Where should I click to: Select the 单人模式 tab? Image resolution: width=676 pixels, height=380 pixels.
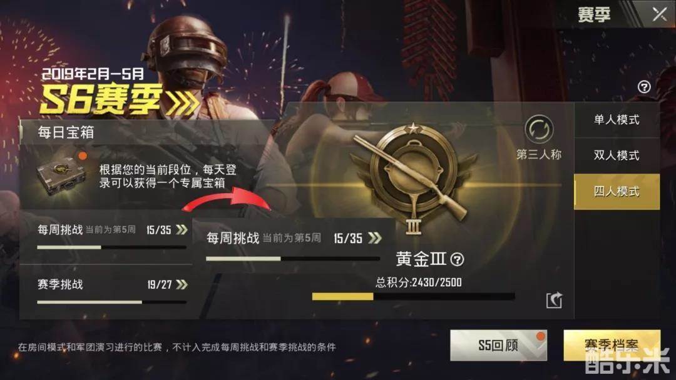pyautogui.click(x=617, y=119)
